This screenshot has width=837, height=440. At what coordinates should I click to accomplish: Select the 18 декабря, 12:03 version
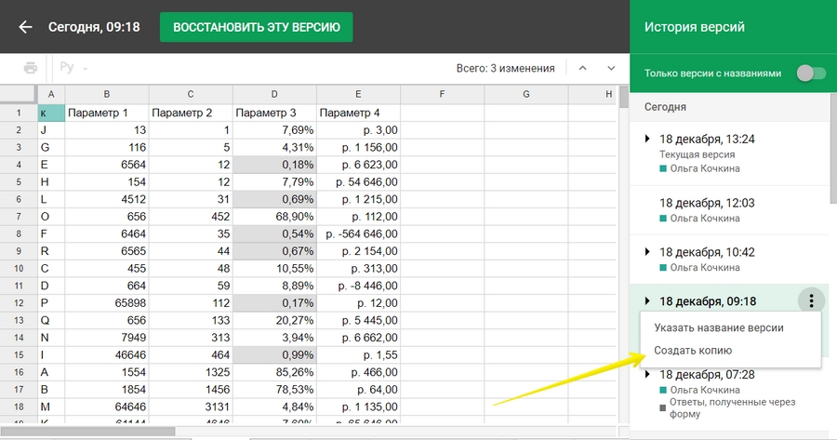point(707,203)
